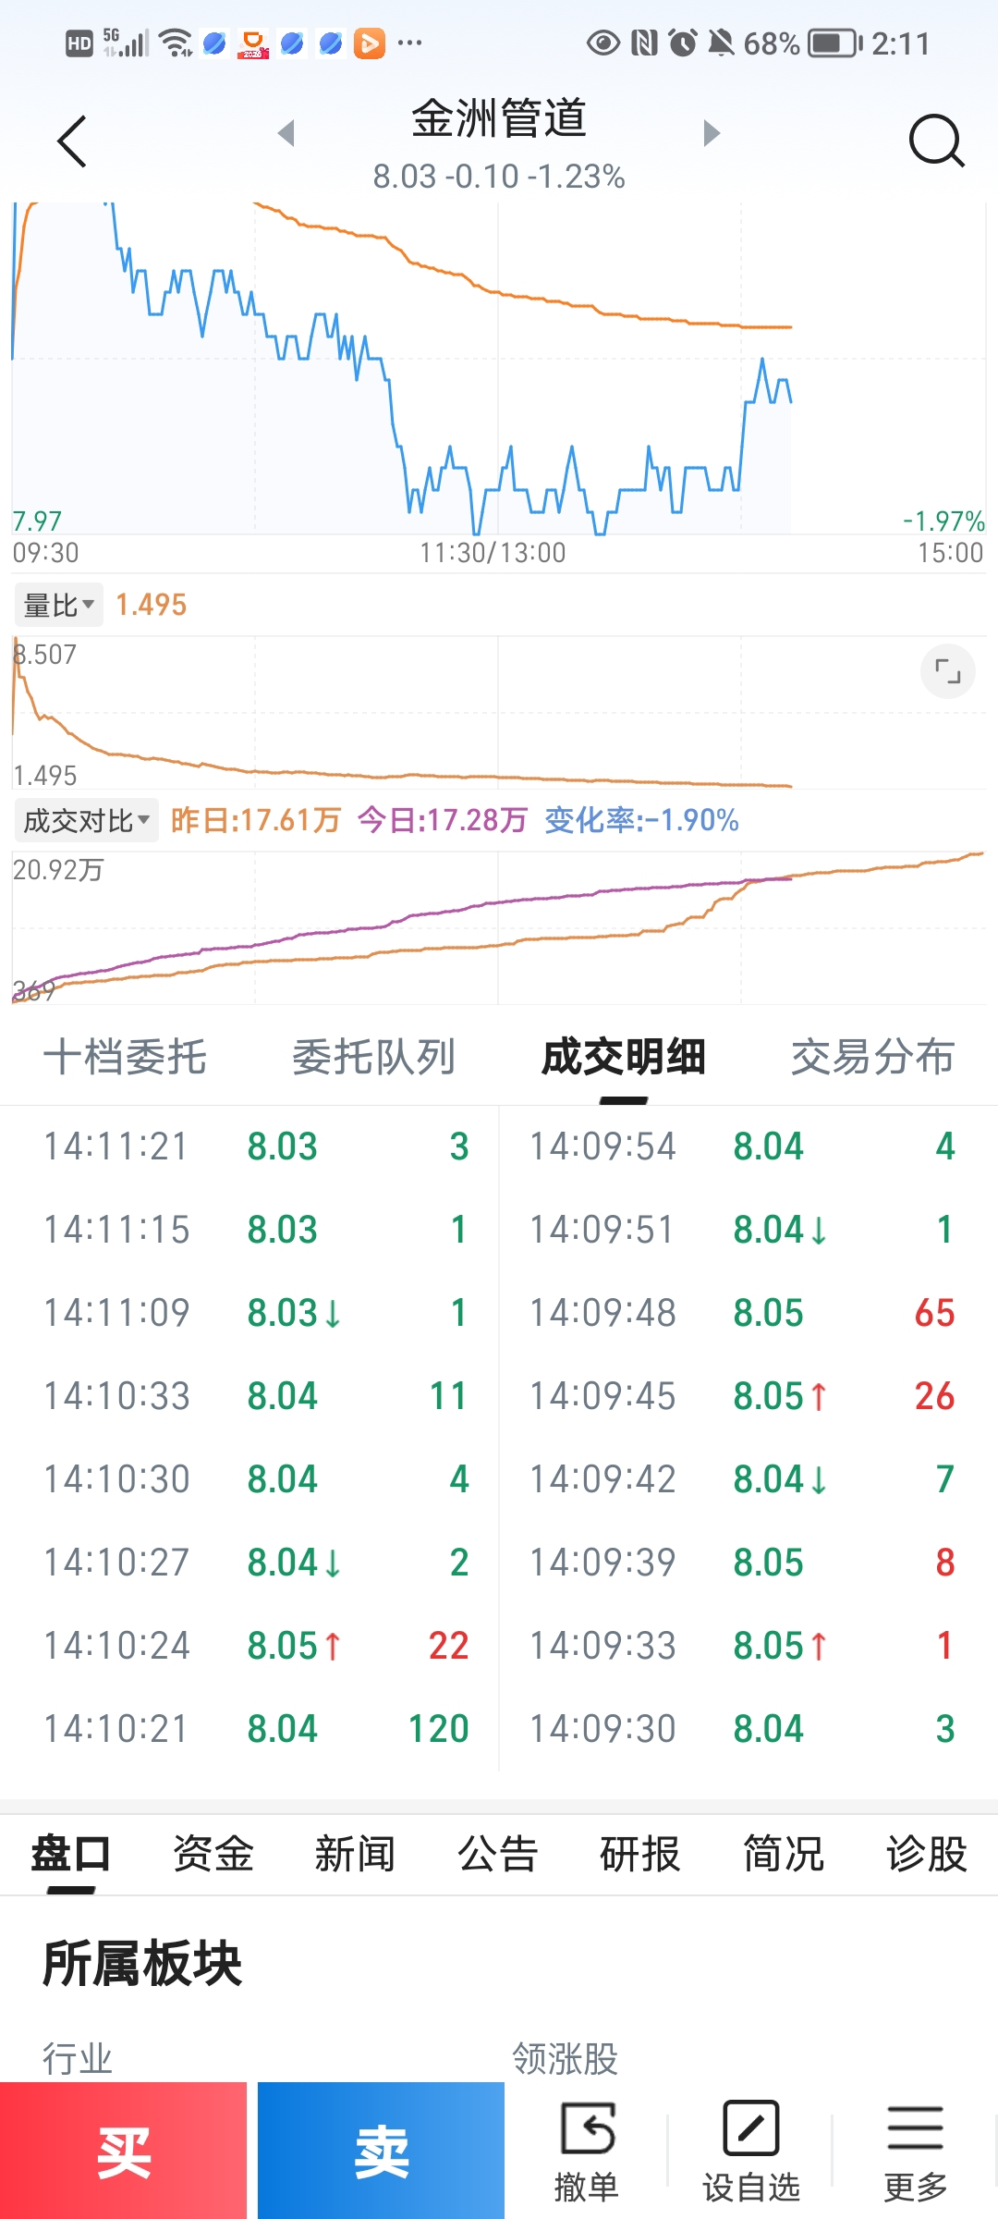Tap the red 买 buy button
Image resolution: width=998 pixels, height=2219 pixels.
click(x=124, y=2151)
